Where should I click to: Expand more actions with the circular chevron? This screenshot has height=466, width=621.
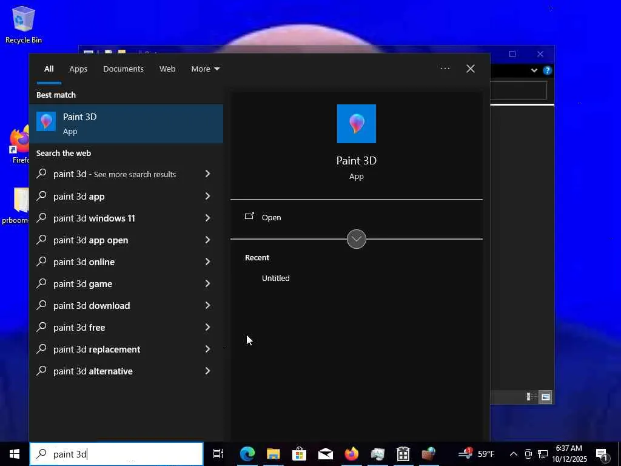pyautogui.click(x=356, y=239)
